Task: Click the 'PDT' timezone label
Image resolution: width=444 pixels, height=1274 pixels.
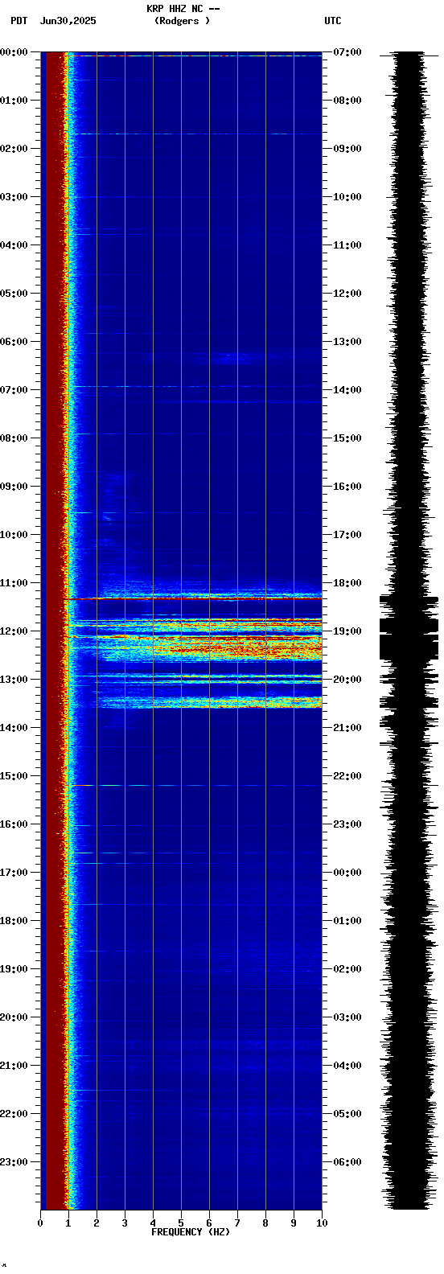Action: point(18,21)
